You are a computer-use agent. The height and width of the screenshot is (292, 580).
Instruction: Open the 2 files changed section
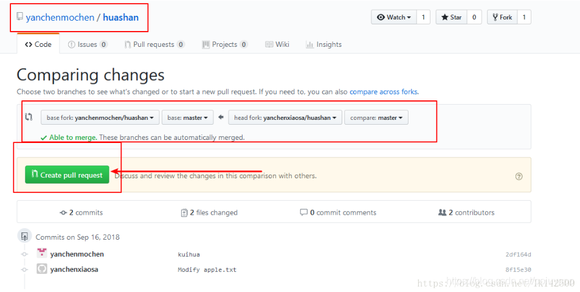pyautogui.click(x=209, y=212)
